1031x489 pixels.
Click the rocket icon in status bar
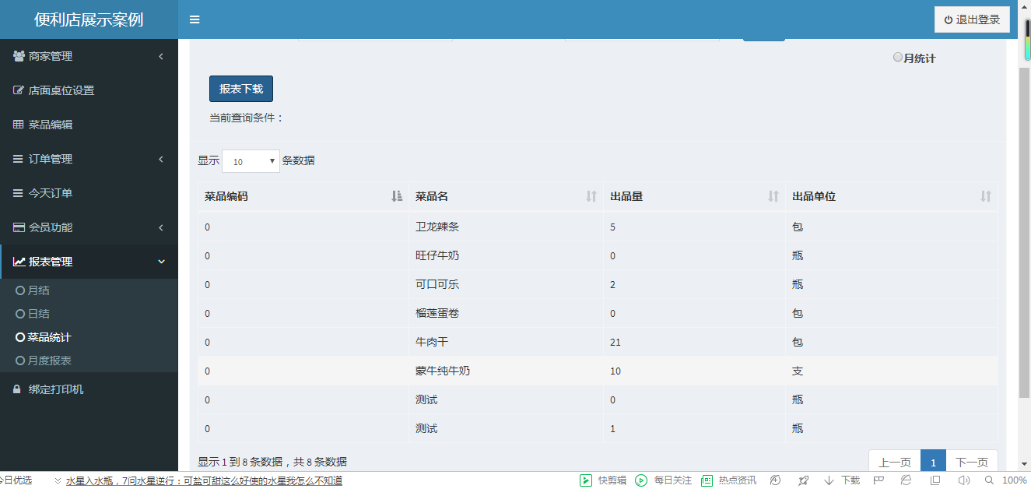coord(803,480)
